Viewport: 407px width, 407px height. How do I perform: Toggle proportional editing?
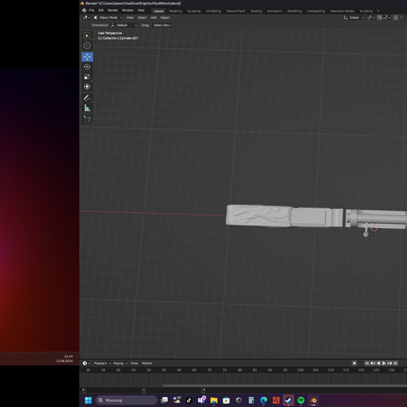click(396, 17)
